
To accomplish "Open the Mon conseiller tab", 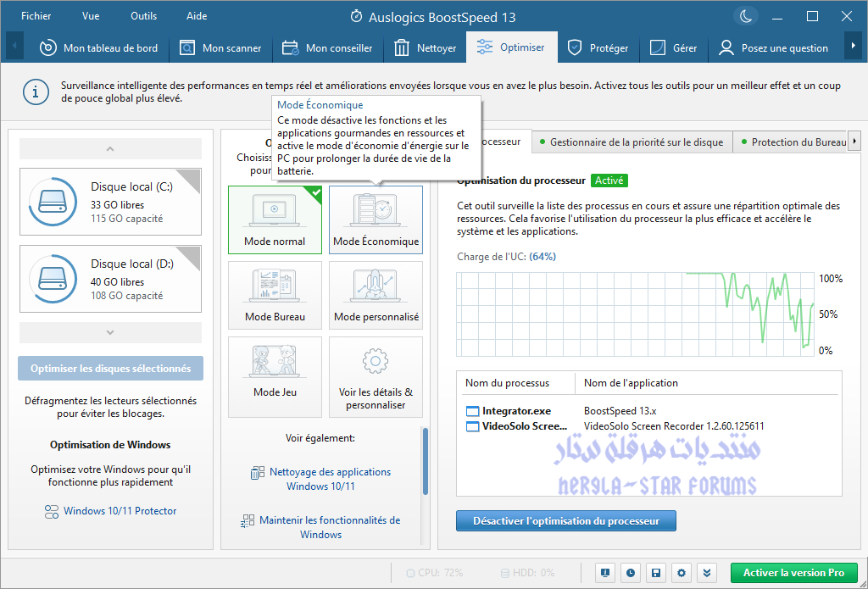I will pos(327,48).
